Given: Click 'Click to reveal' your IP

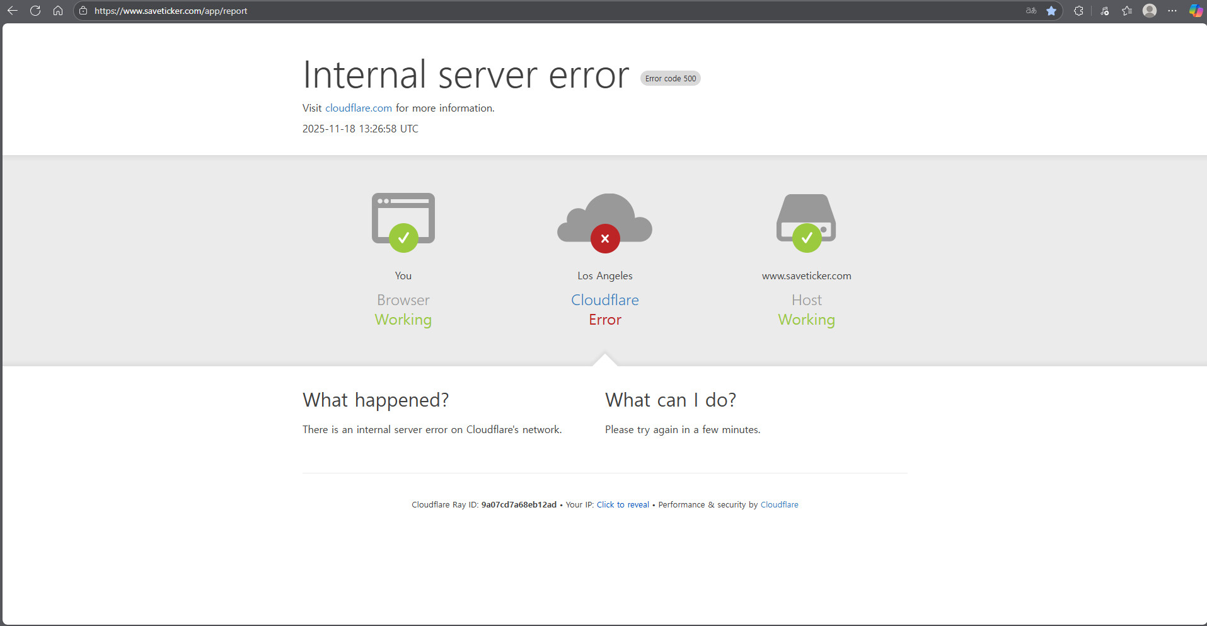Looking at the screenshot, I should point(623,504).
